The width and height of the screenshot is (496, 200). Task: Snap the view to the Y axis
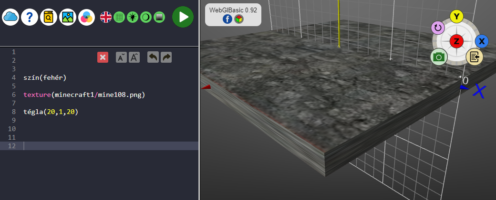(x=456, y=17)
